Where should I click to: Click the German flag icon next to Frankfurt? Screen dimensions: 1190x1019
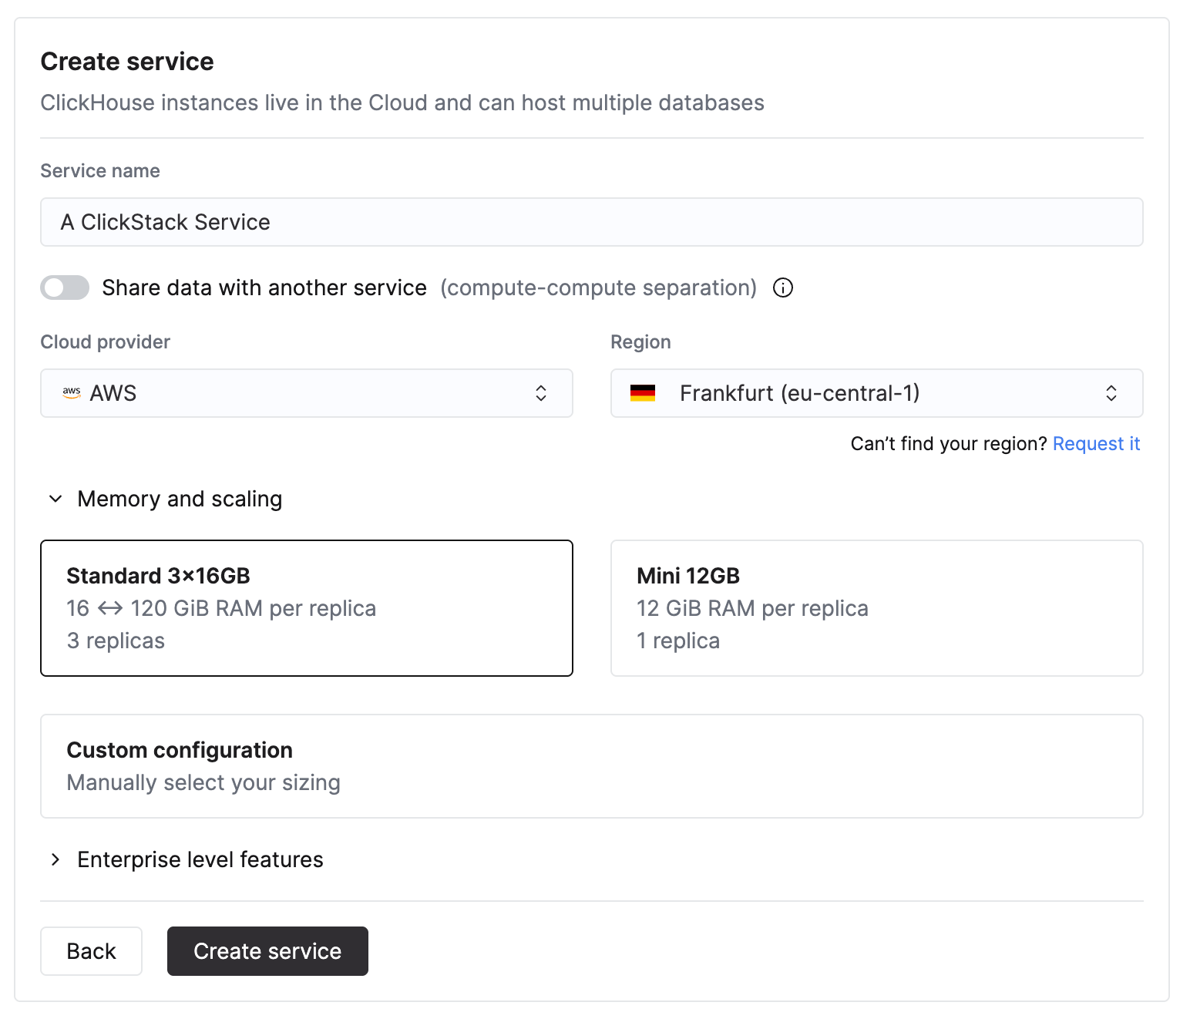(642, 393)
